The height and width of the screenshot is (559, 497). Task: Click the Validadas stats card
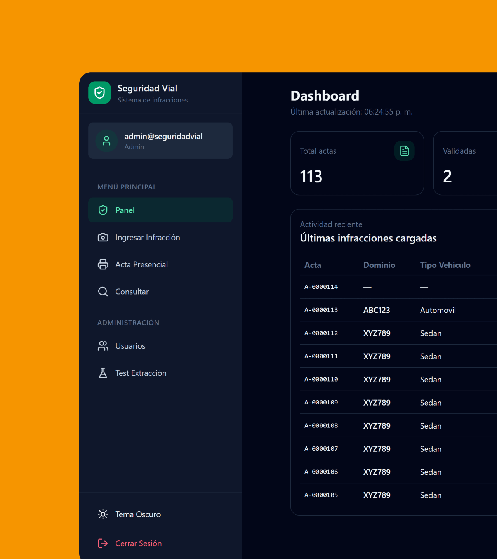pyautogui.click(x=465, y=163)
